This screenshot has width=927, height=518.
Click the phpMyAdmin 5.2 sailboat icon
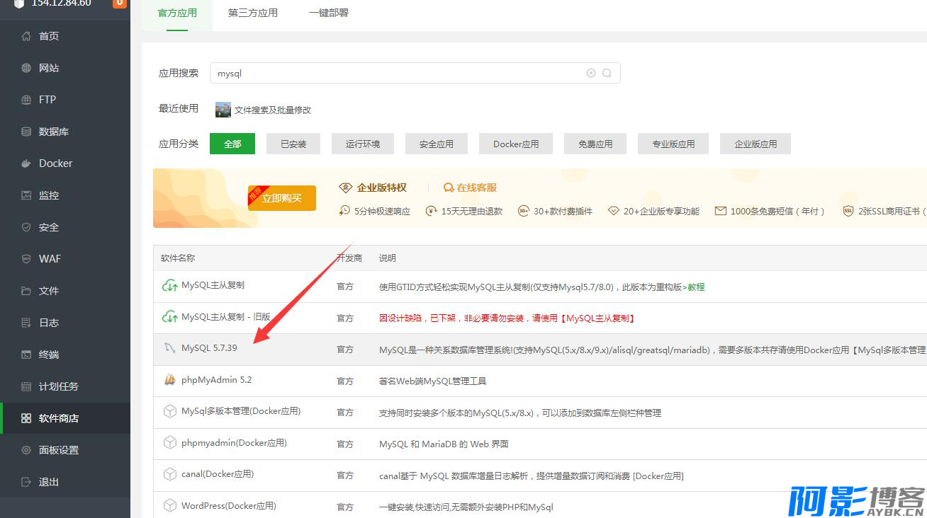pos(169,380)
